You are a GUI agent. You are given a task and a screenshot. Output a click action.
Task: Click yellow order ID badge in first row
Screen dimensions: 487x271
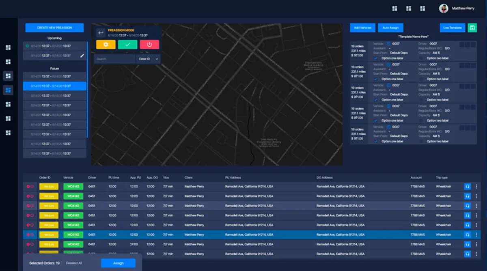pyautogui.click(x=49, y=186)
